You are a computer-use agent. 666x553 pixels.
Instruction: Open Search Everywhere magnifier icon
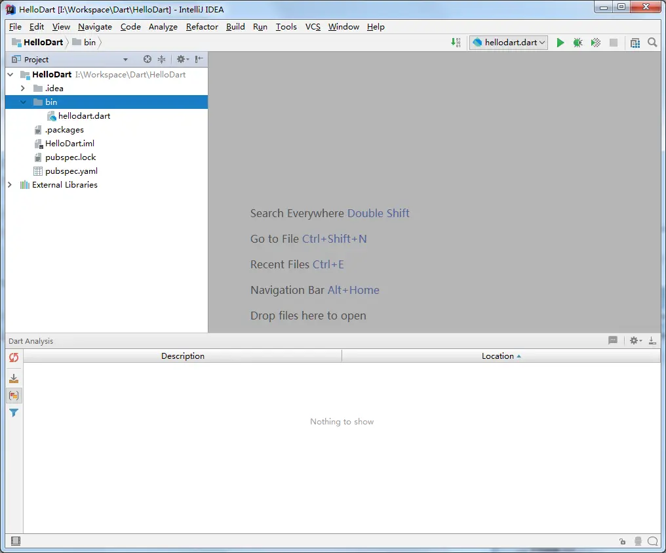coord(652,43)
